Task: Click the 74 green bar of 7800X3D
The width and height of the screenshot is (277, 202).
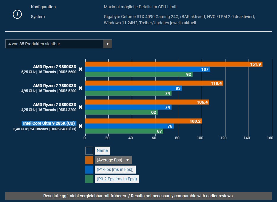Action: pyautogui.click(x=129, y=93)
